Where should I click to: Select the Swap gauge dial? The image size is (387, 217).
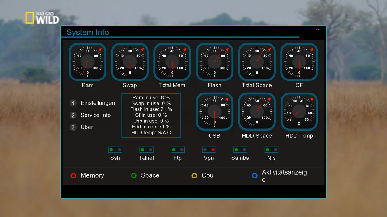coord(130,62)
